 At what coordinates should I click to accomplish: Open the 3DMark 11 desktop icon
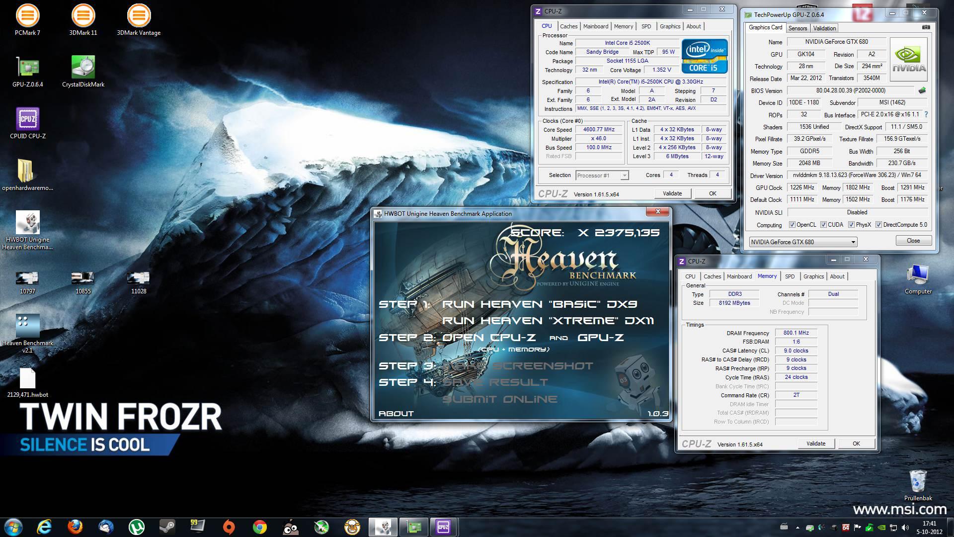83,20
